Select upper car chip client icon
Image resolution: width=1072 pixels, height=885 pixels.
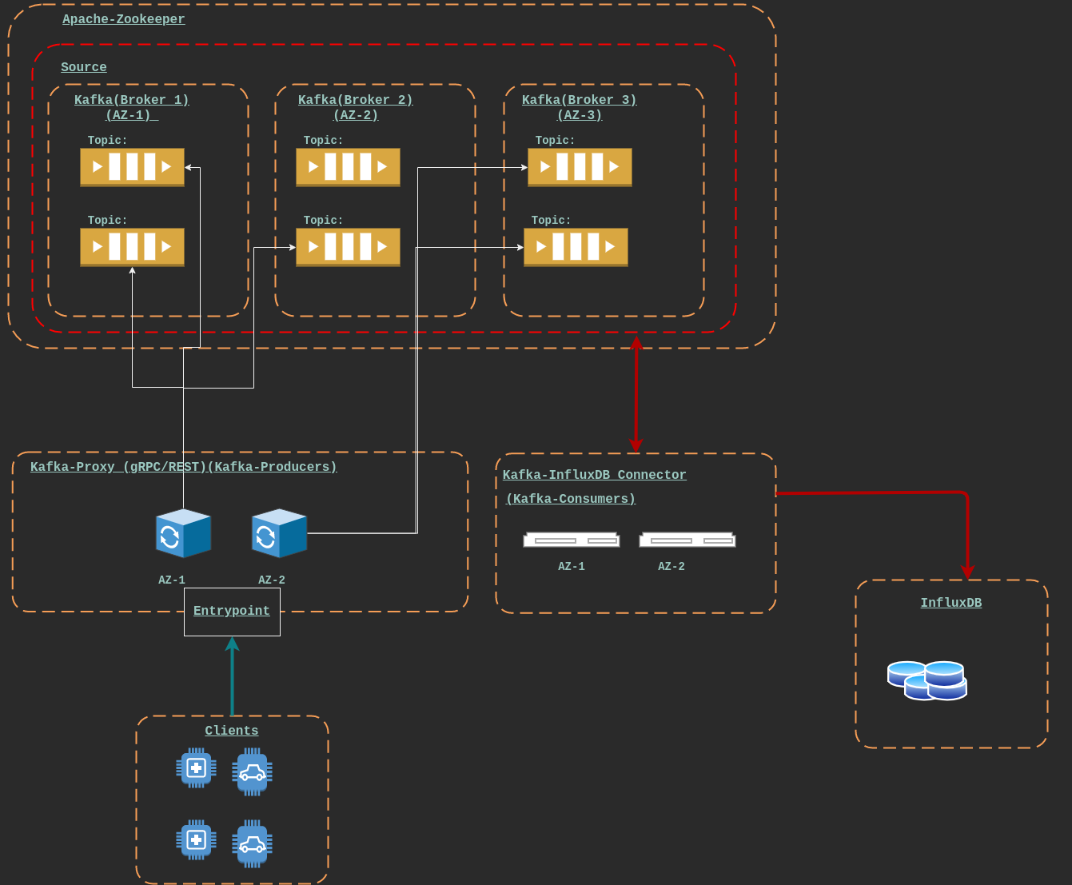pyautogui.click(x=252, y=771)
